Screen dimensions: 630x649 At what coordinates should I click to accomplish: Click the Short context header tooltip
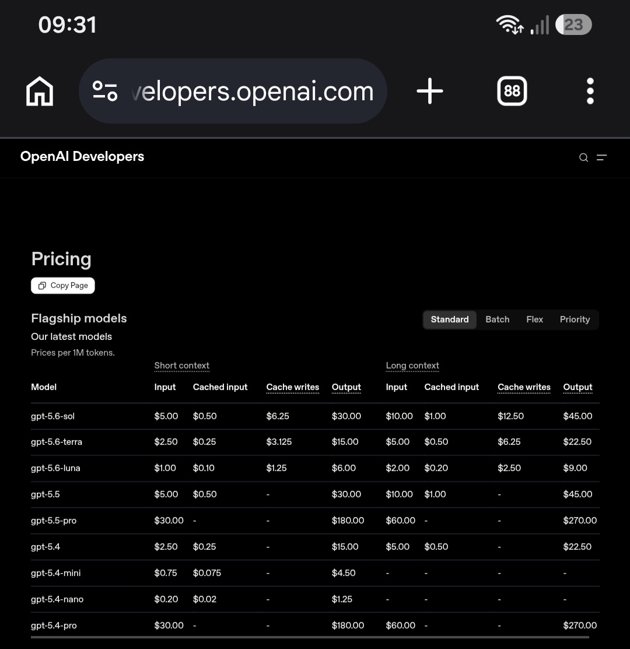pos(182,366)
